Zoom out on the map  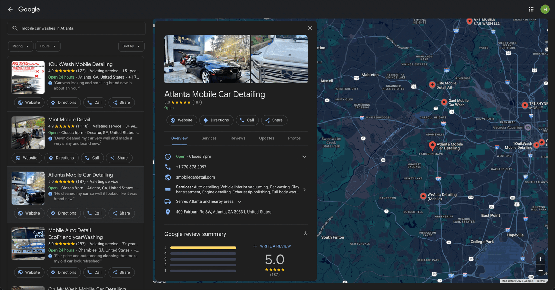[x=540, y=271]
